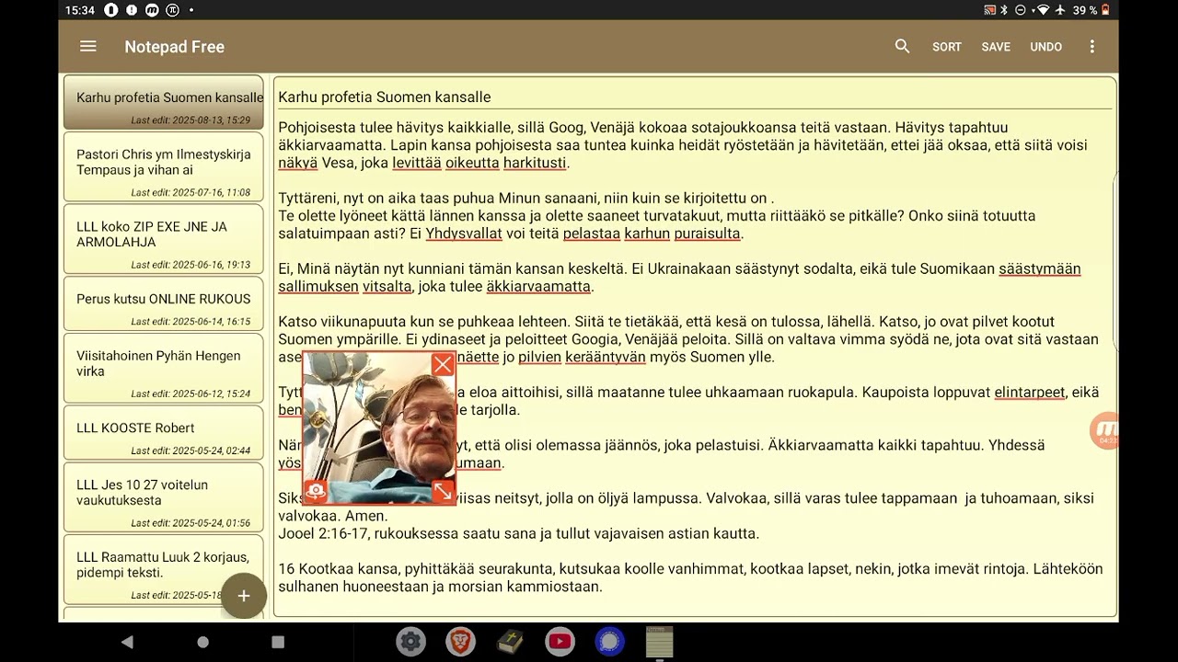Image resolution: width=1178 pixels, height=662 pixels.
Task: Tap underlined word äkkiarvaamatta in note
Action: [538, 286]
